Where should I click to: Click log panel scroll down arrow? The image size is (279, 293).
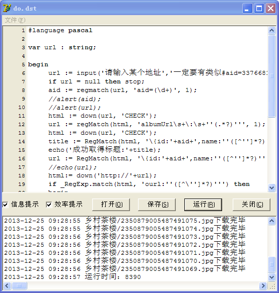click(x=271, y=277)
